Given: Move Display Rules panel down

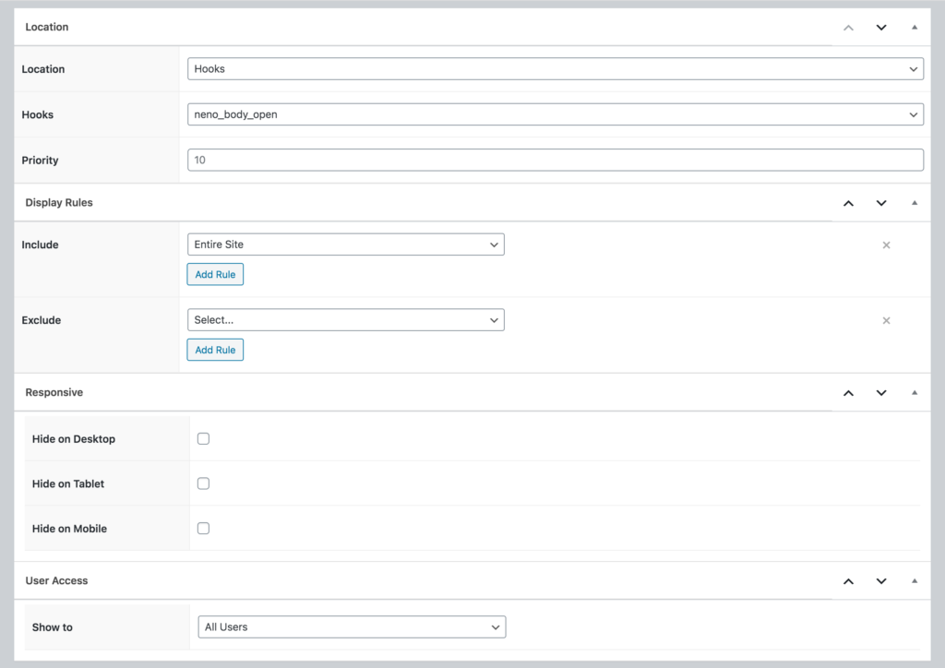Looking at the screenshot, I should pyautogui.click(x=881, y=204).
